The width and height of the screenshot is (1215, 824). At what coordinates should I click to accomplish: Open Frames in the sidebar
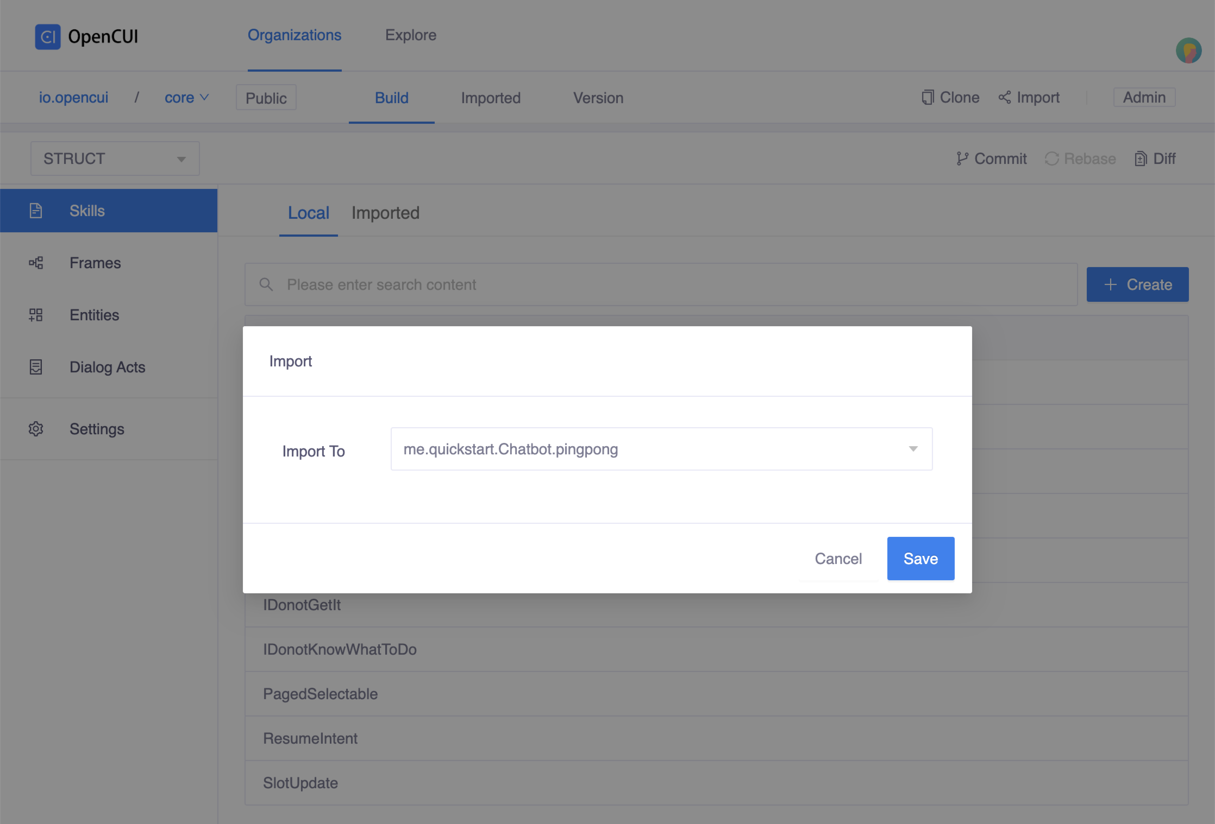[x=95, y=263]
